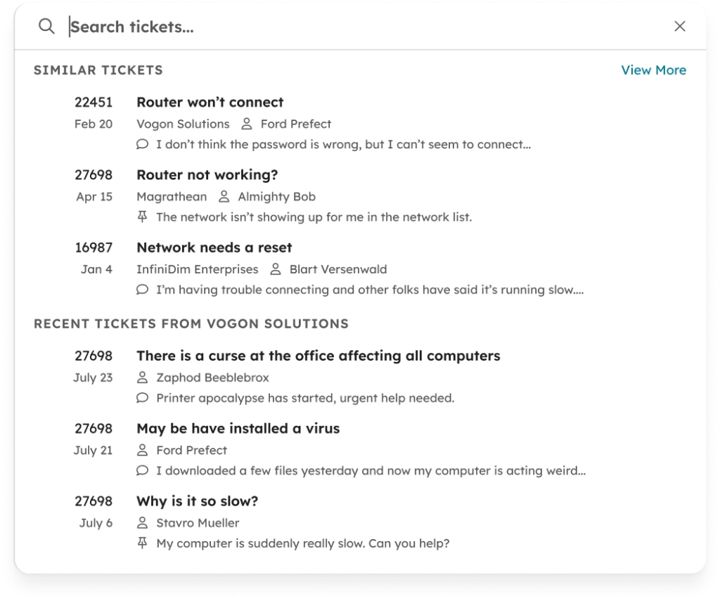Viewport: 720px width, 601px height.
Task: Click the comment bubble under "May be have installed a virus"
Action: 142,470
